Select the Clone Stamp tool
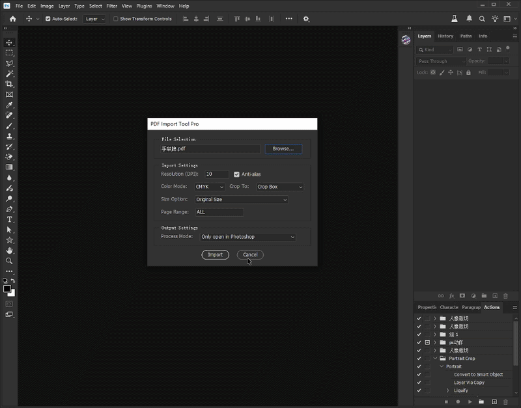The image size is (521, 408). (9, 136)
